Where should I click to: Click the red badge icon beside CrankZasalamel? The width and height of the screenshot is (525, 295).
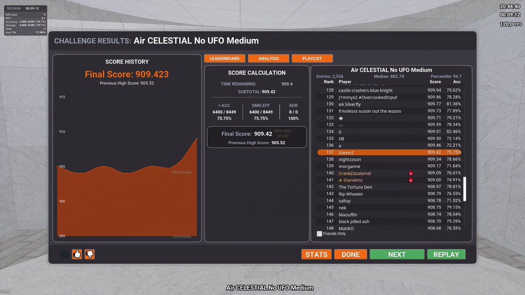[x=411, y=173]
